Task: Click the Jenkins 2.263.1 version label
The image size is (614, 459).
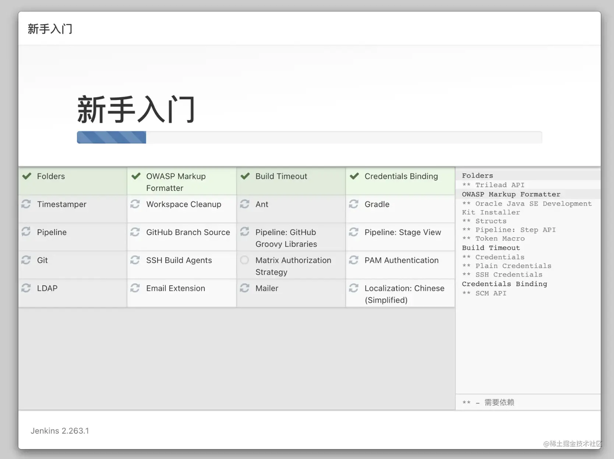Action: tap(60, 431)
